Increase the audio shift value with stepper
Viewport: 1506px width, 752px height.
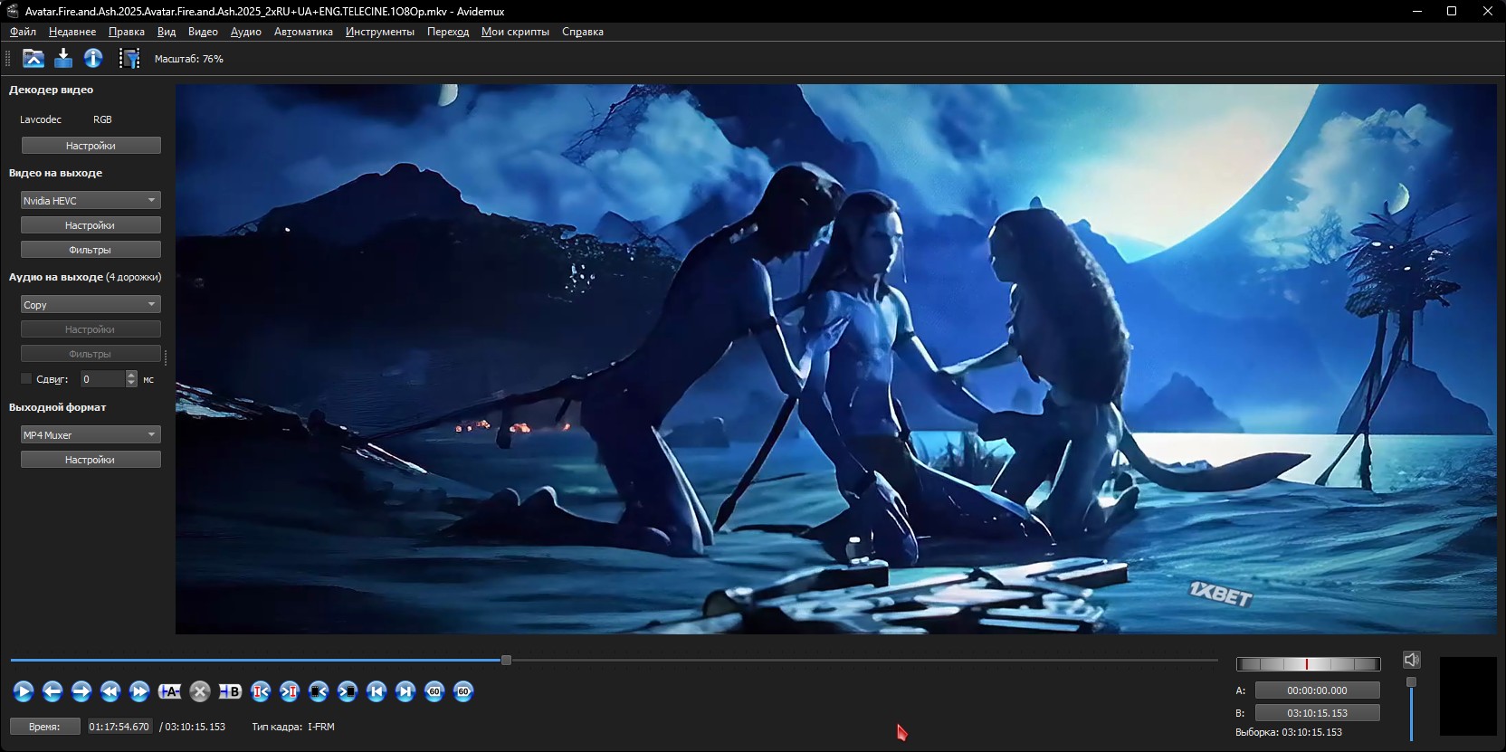pos(131,375)
